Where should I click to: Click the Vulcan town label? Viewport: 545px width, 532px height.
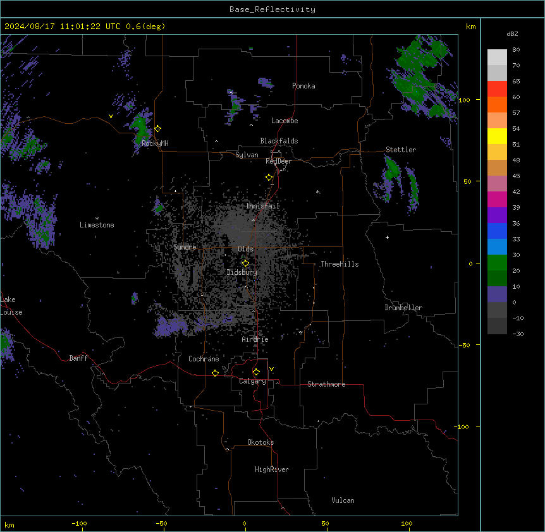coord(343,500)
